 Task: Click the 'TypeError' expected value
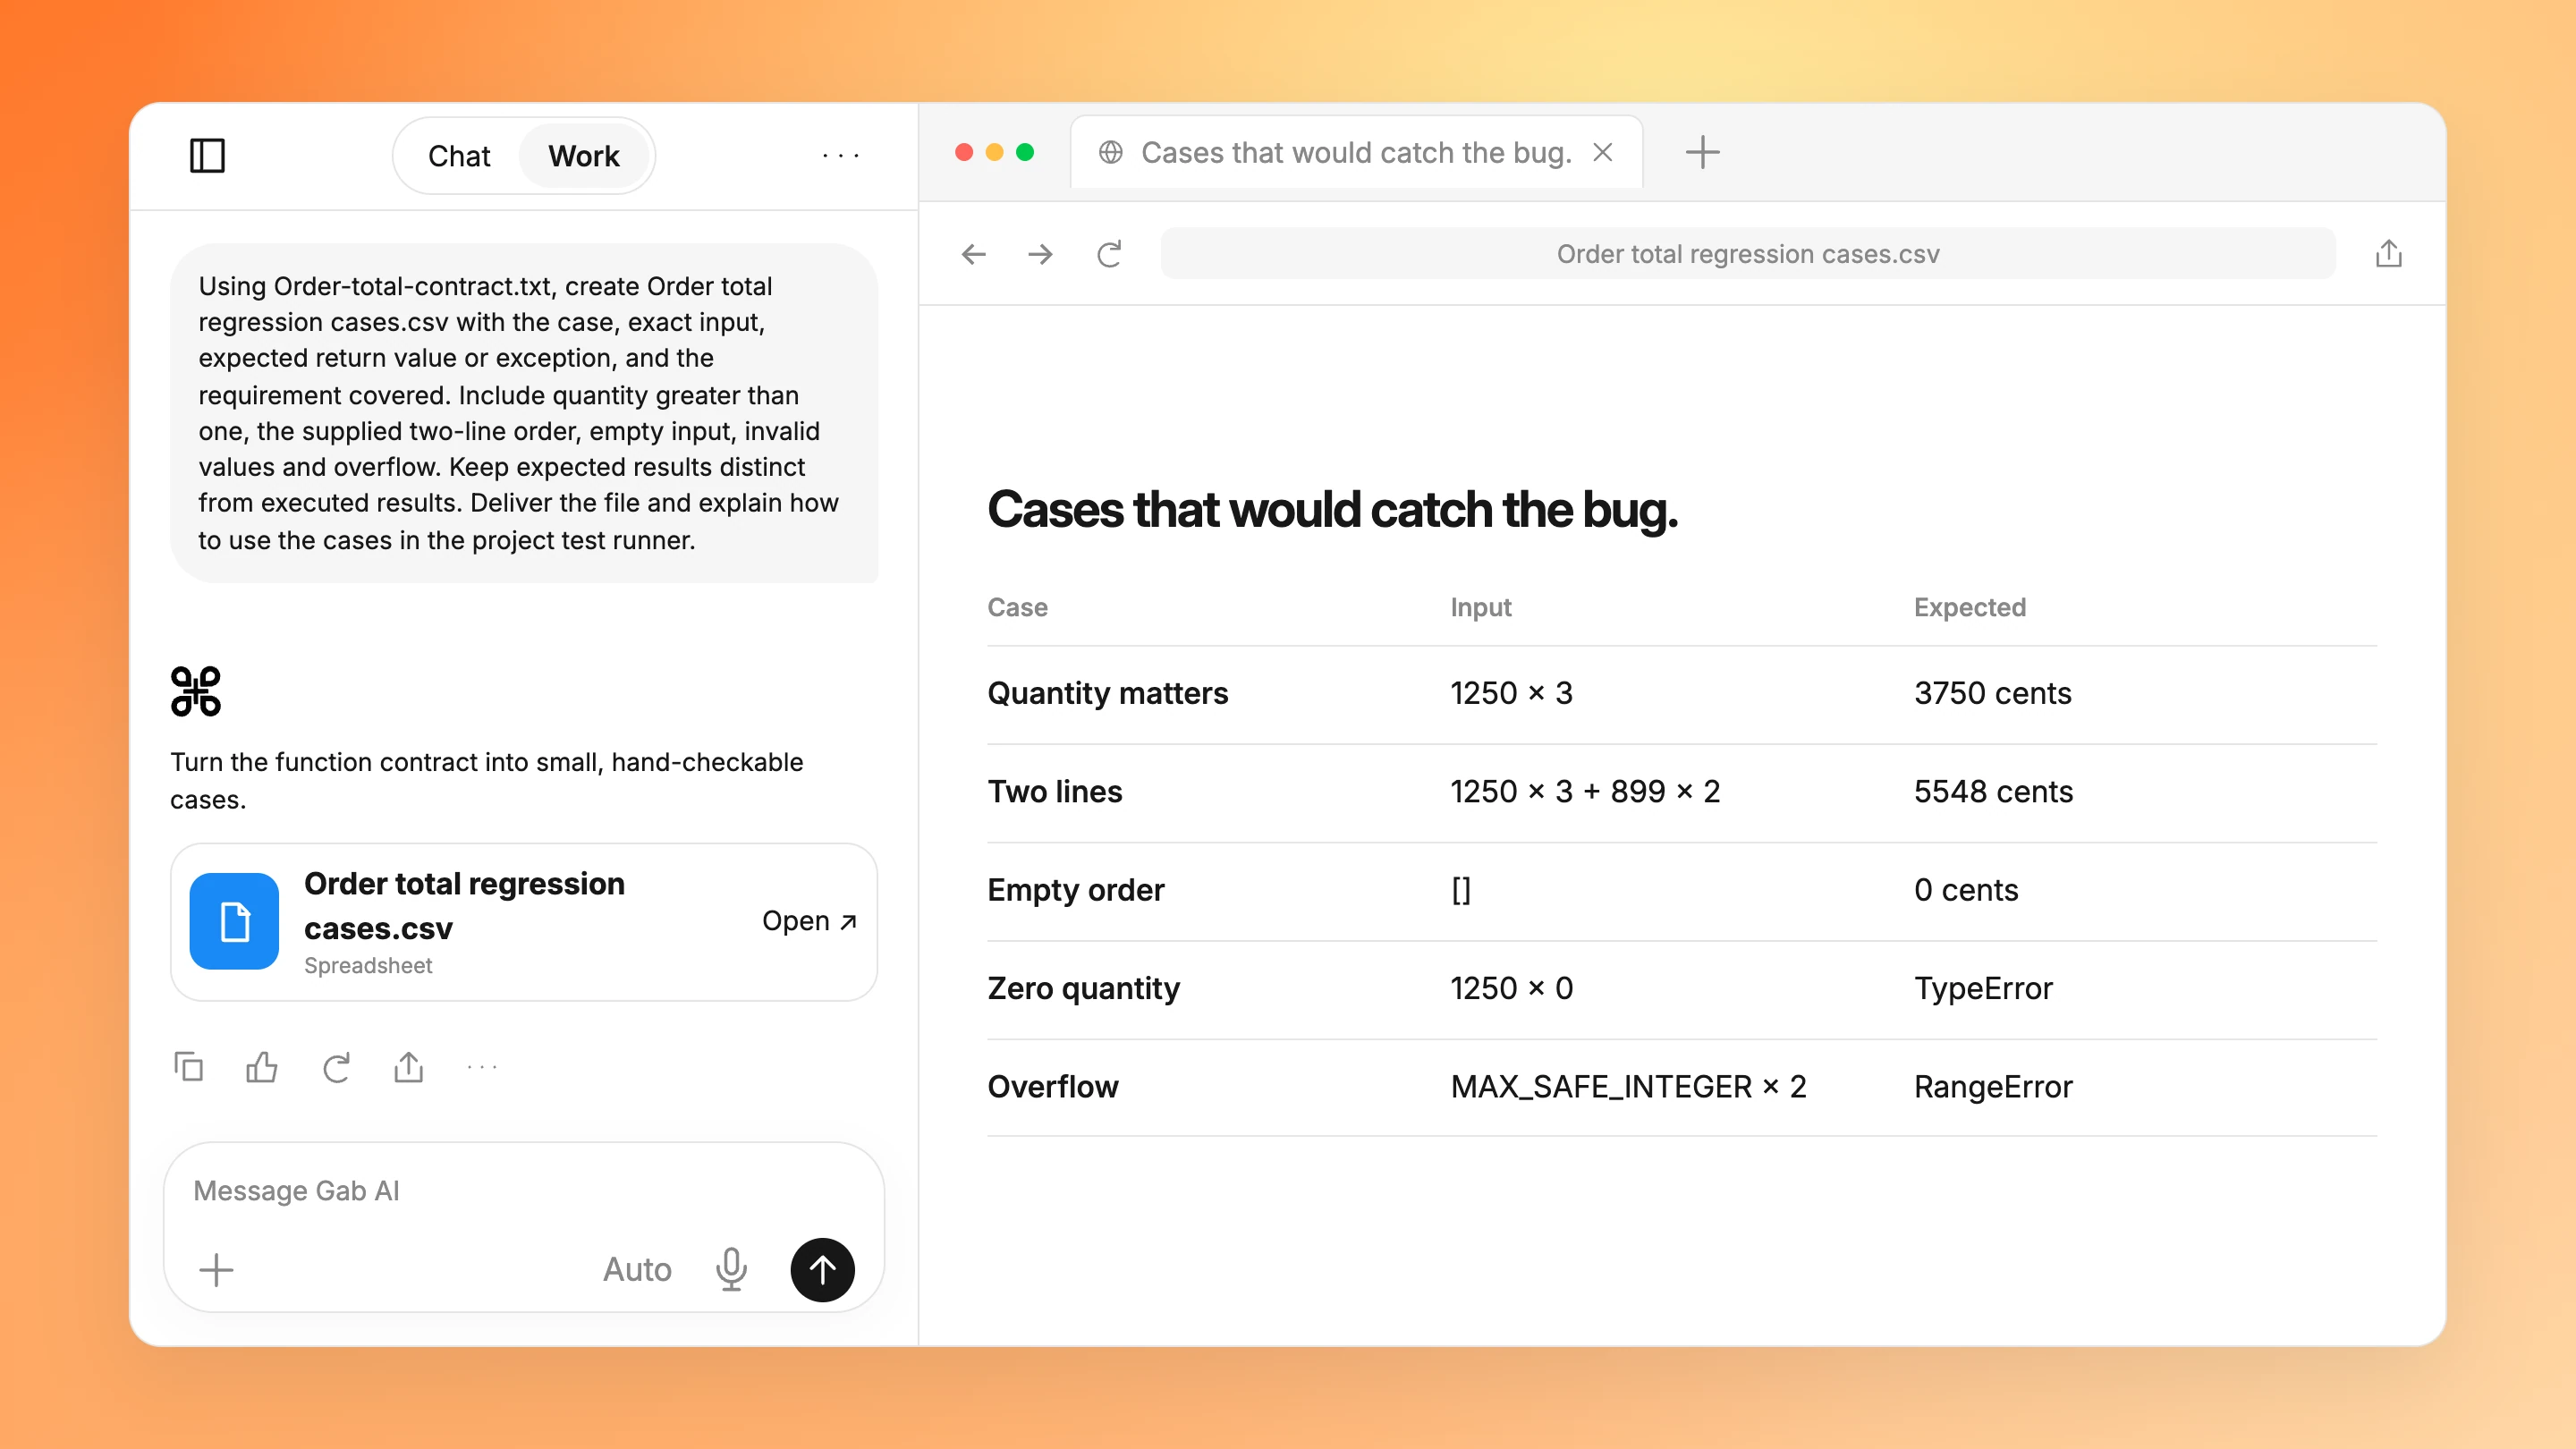point(1983,988)
